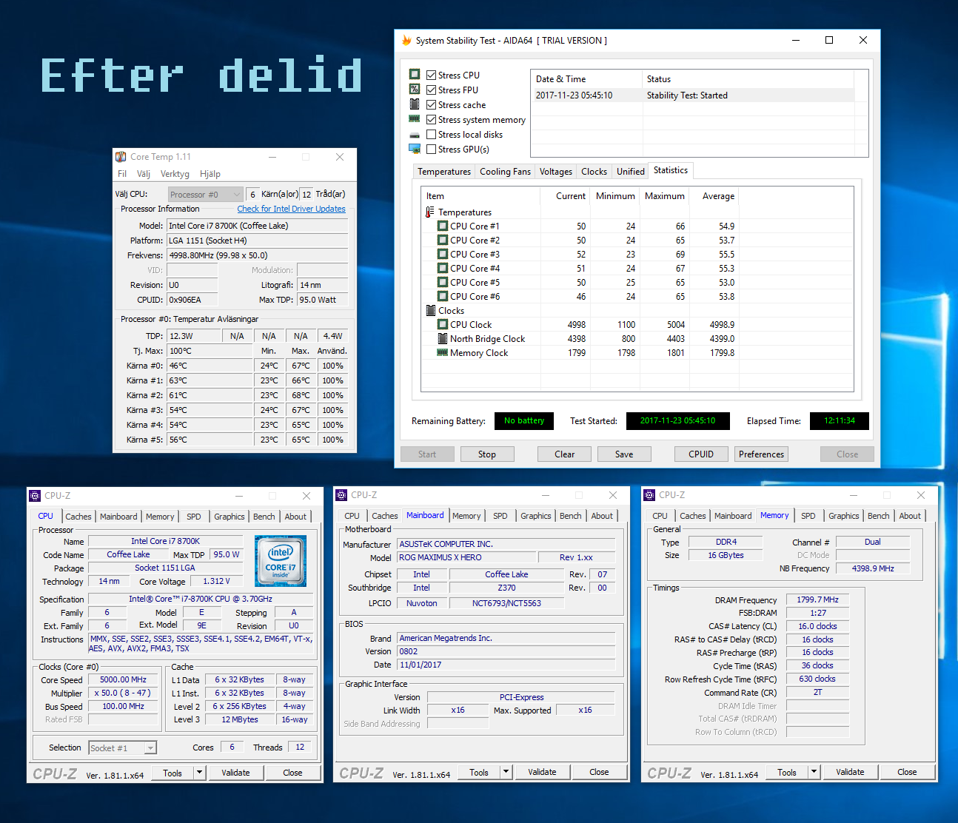This screenshot has width=958, height=823.
Task: Open the Verktyg menu in Core Temp
Action: [175, 174]
